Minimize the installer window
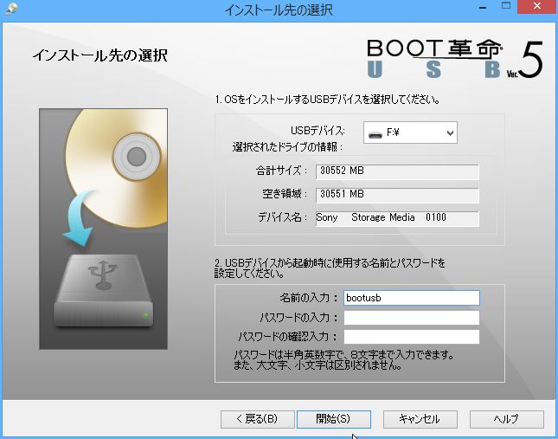The image size is (558, 439). tap(483, 7)
